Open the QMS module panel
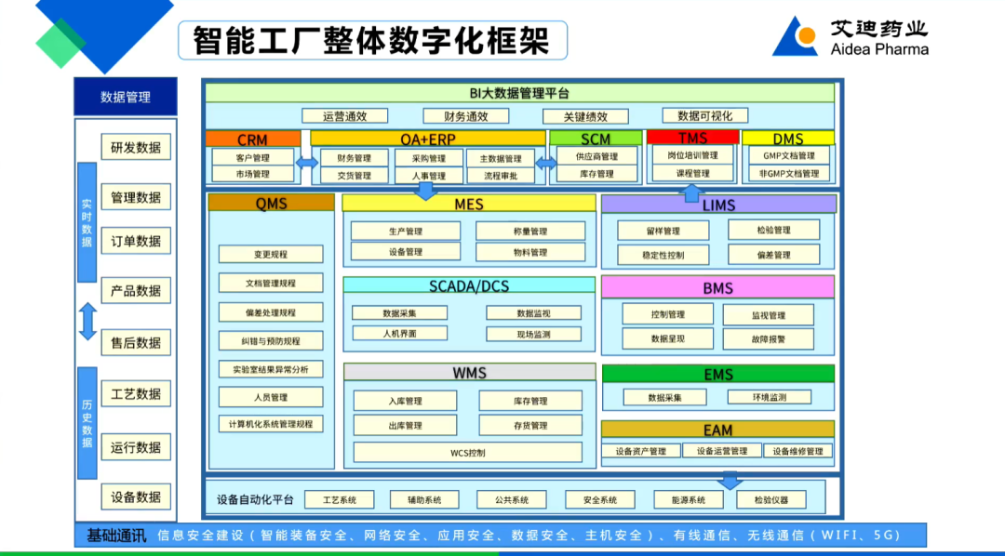1005x556 pixels. coord(270,203)
